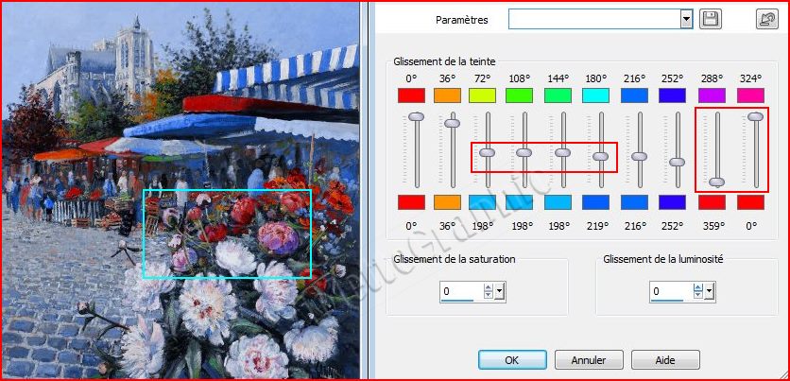Expand the luminosity shift value dropdown arrow

[x=711, y=292]
